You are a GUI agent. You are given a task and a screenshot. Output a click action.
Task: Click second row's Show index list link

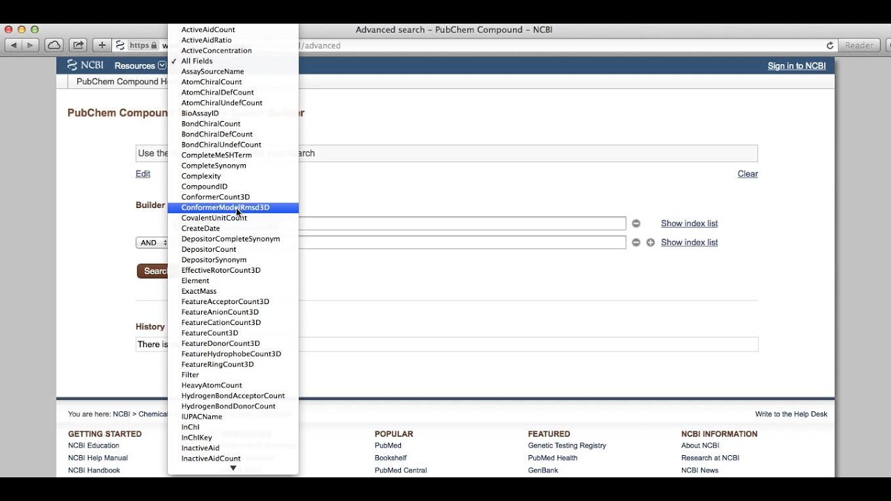[689, 242]
